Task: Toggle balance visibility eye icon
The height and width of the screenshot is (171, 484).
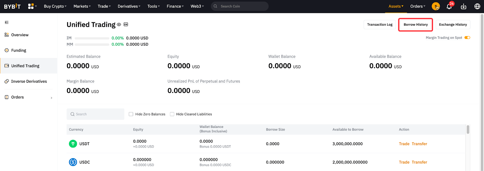Action: pos(119,25)
